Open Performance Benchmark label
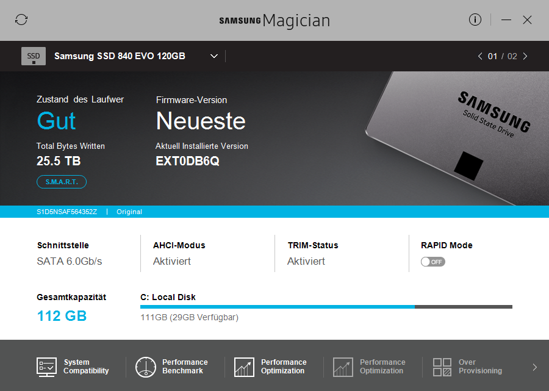The image size is (549, 391). (185, 367)
